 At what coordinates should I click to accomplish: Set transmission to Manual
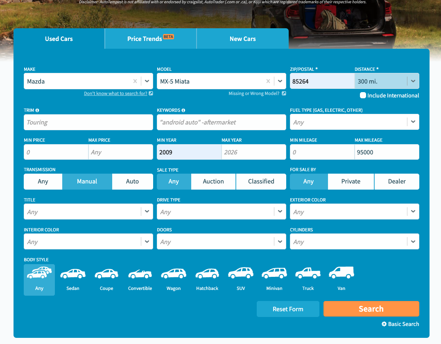click(87, 181)
